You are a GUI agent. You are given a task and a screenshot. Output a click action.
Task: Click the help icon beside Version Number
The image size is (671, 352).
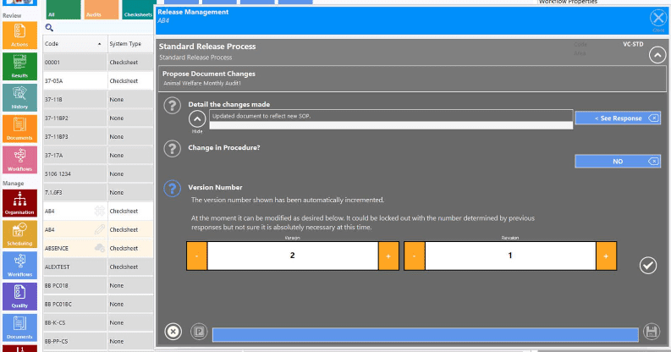[172, 189]
